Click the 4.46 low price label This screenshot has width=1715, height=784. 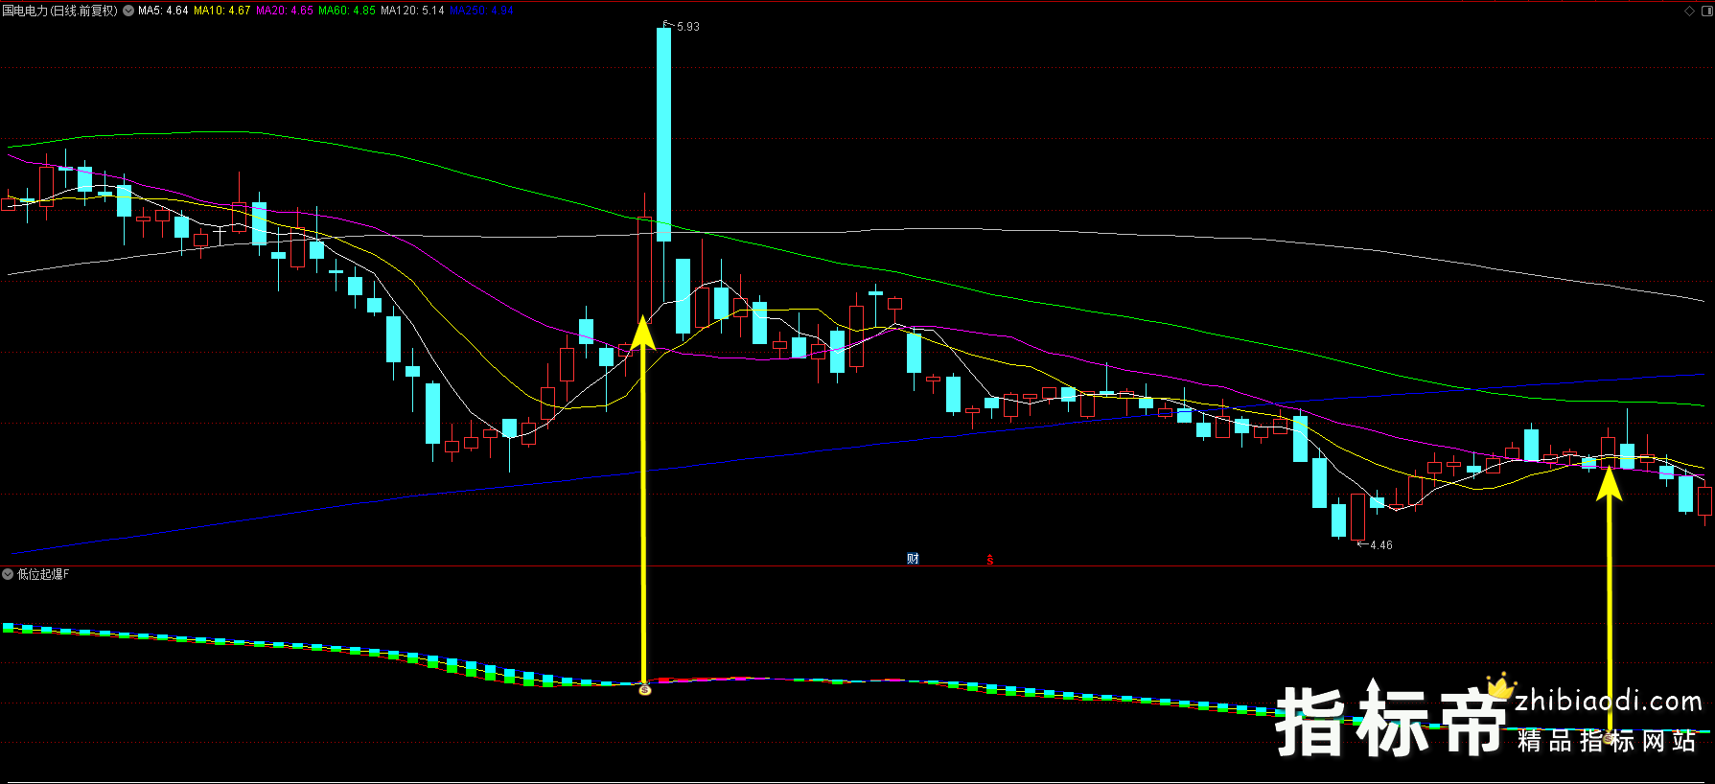(1380, 545)
